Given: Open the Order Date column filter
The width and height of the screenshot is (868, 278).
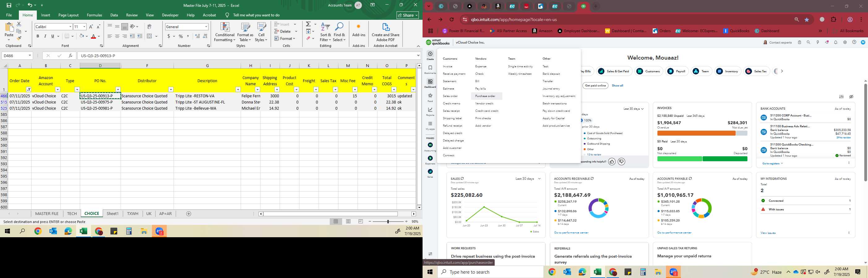Looking at the screenshot, I should coord(29,90).
